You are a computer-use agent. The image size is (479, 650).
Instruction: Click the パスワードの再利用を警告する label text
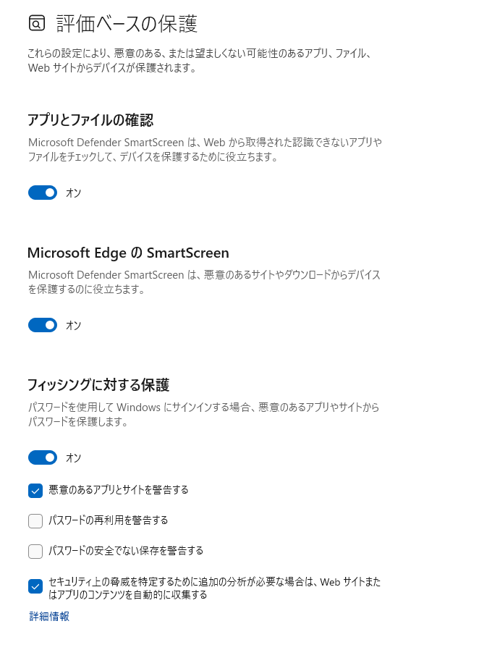[108, 520]
